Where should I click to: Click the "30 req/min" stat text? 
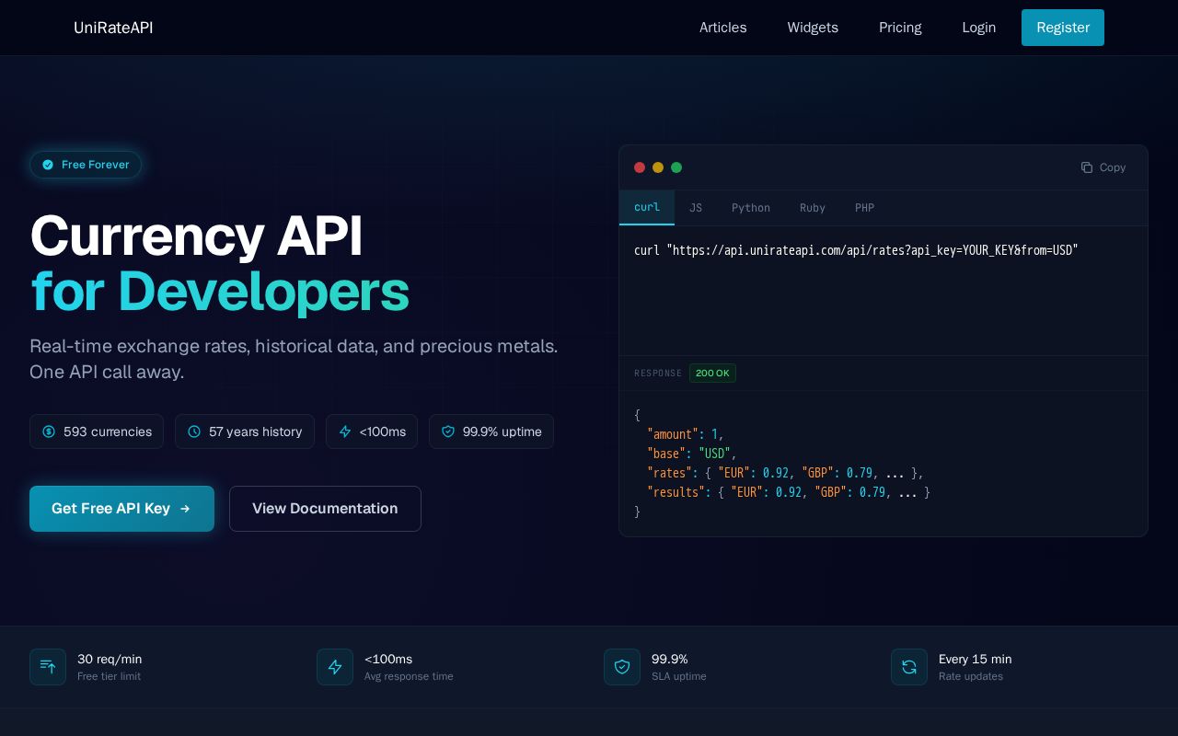pyautogui.click(x=110, y=659)
